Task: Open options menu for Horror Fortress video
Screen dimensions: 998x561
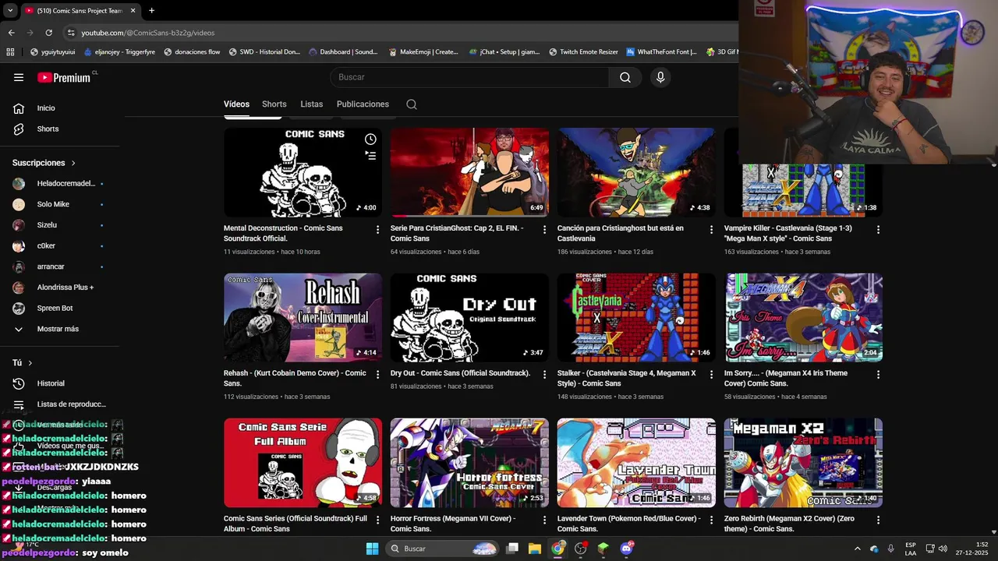Action: pos(544,520)
